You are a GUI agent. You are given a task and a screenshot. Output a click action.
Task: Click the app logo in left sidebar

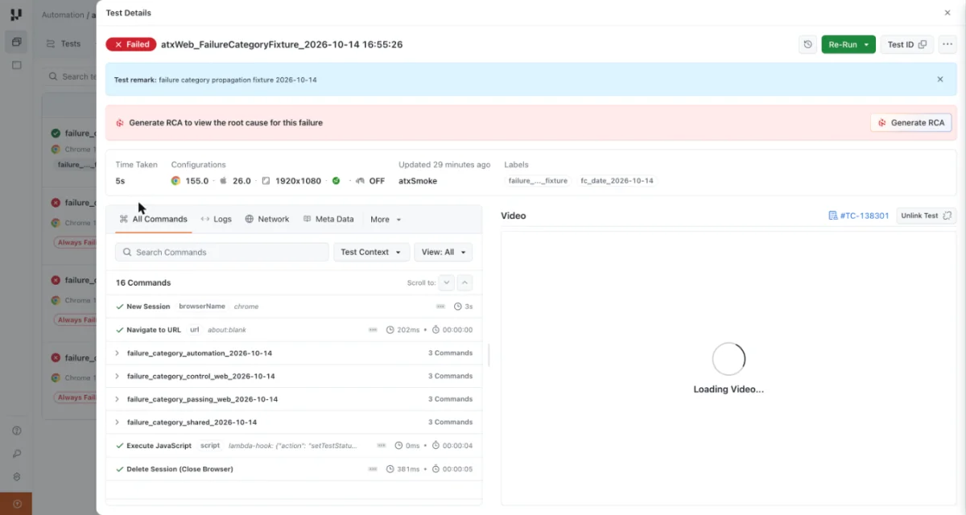pyautogui.click(x=16, y=14)
